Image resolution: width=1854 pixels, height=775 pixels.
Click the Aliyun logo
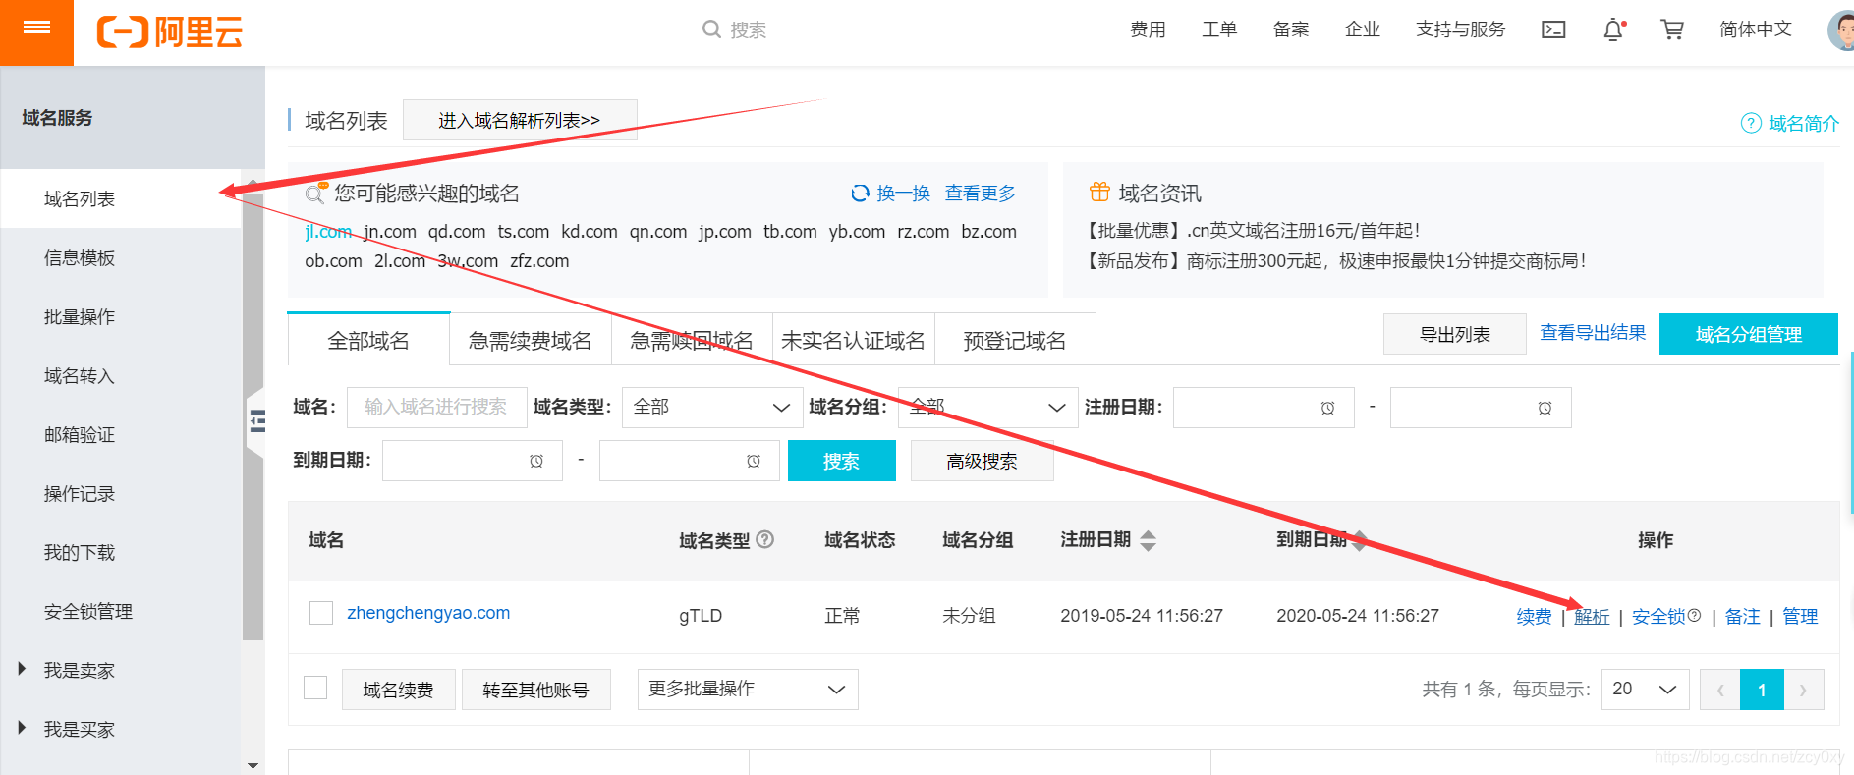pos(170,31)
